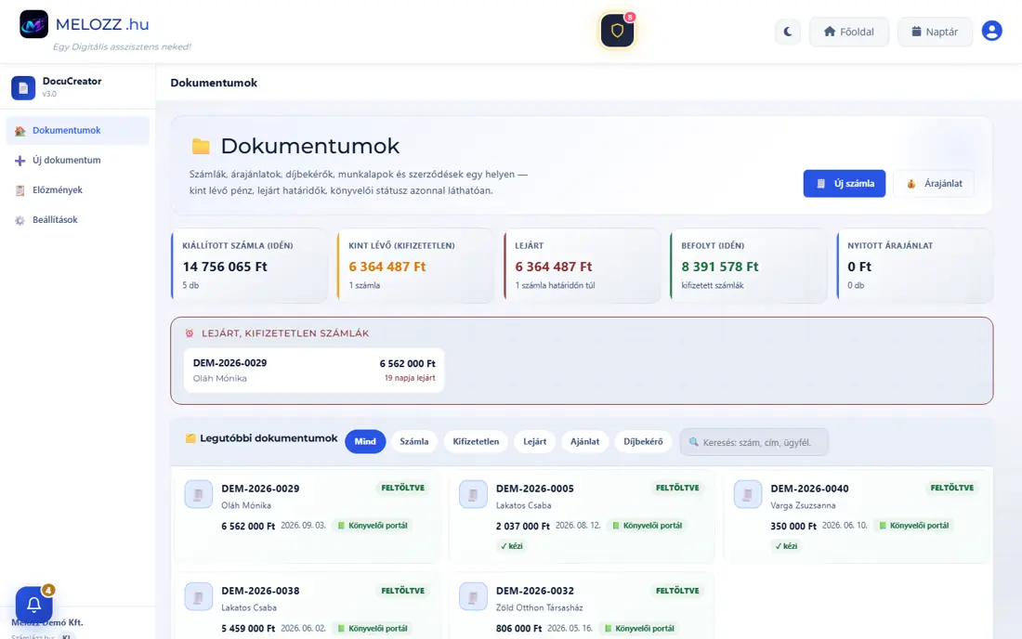Open the Kint lévő (kifizetetlen) stat card
Screen dimensions: 1022x639
[415, 265]
